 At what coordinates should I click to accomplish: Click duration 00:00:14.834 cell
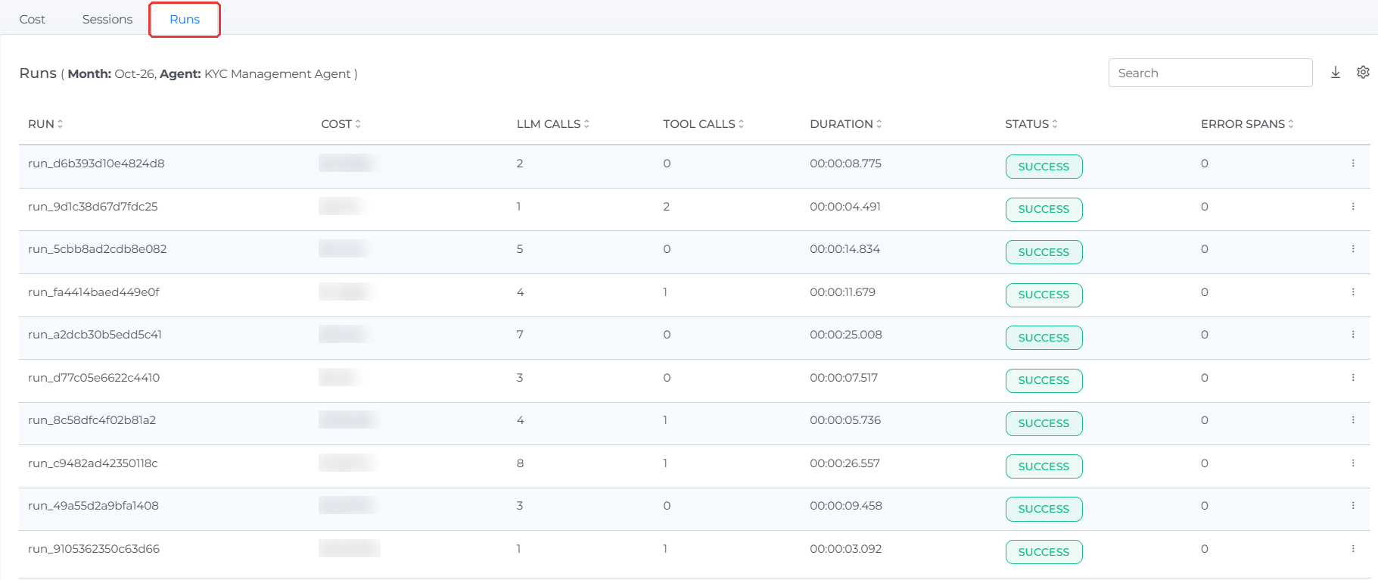(845, 249)
